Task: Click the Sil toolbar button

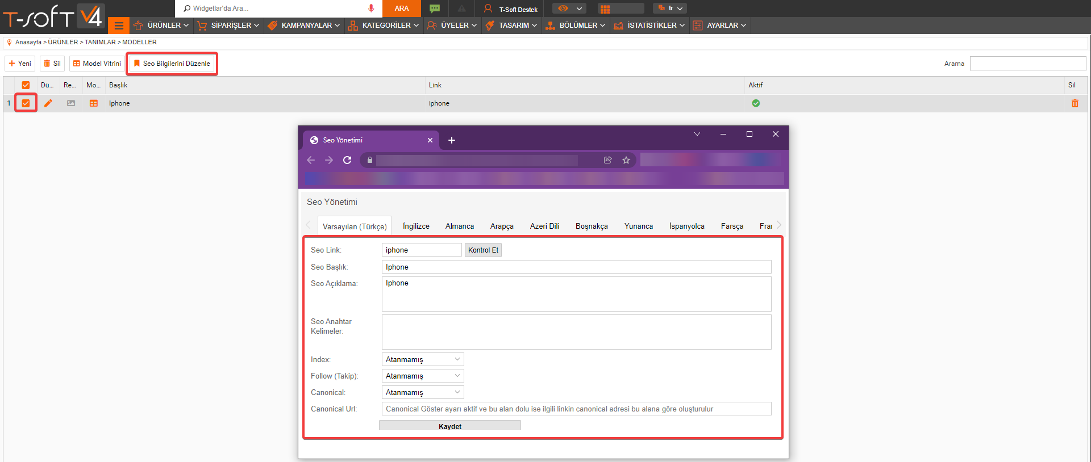Action: tap(52, 64)
